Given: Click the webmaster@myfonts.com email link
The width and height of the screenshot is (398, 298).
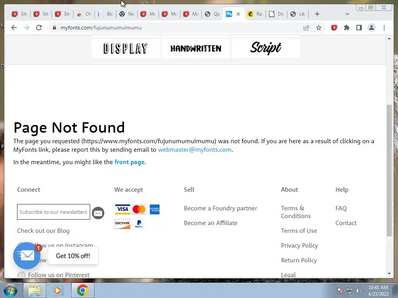Looking at the screenshot, I should click(x=195, y=149).
